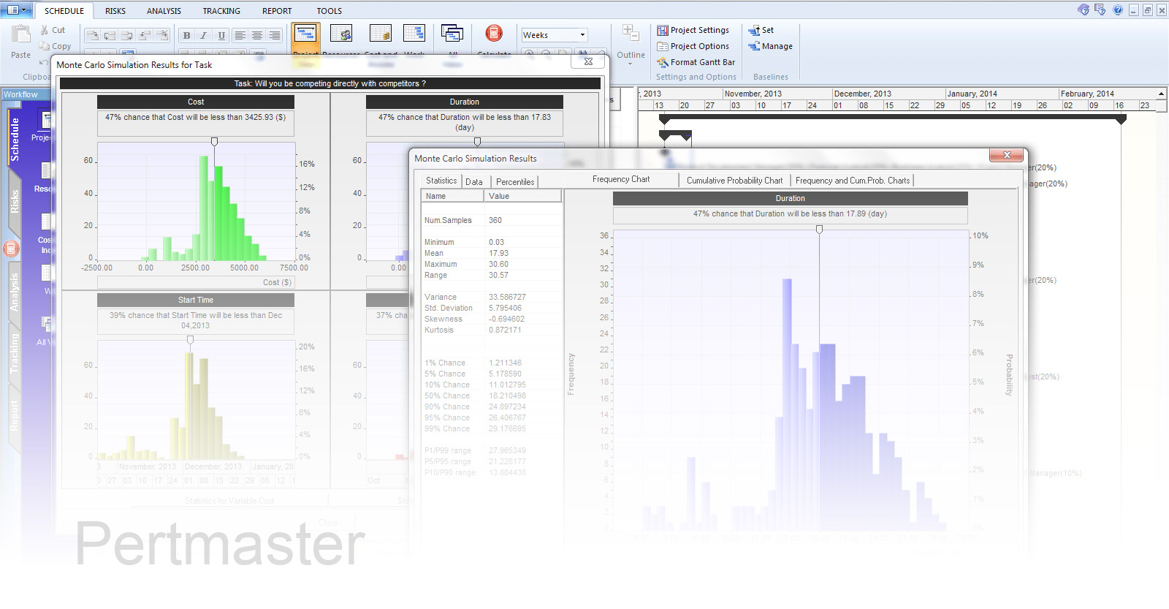Click the Resources view icon
1169x609 pixels.
click(341, 34)
